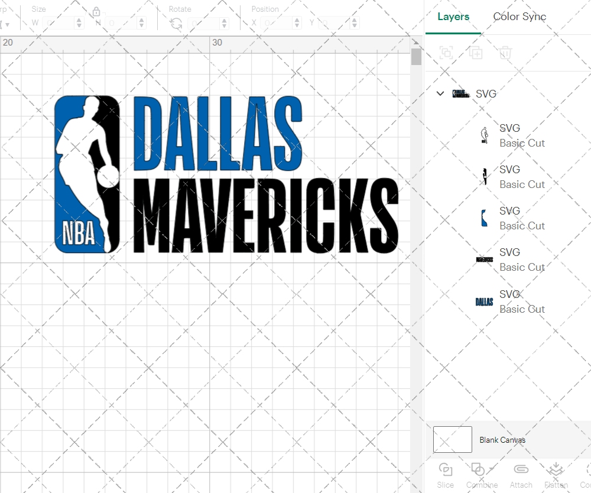The height and width of the screenshot is (493, 591).
Task: Select the white player silhouette layer thumbnail
Action: coord(485,135)
